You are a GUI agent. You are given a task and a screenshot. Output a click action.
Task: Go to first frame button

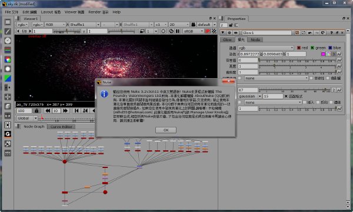tap(76, 110)
